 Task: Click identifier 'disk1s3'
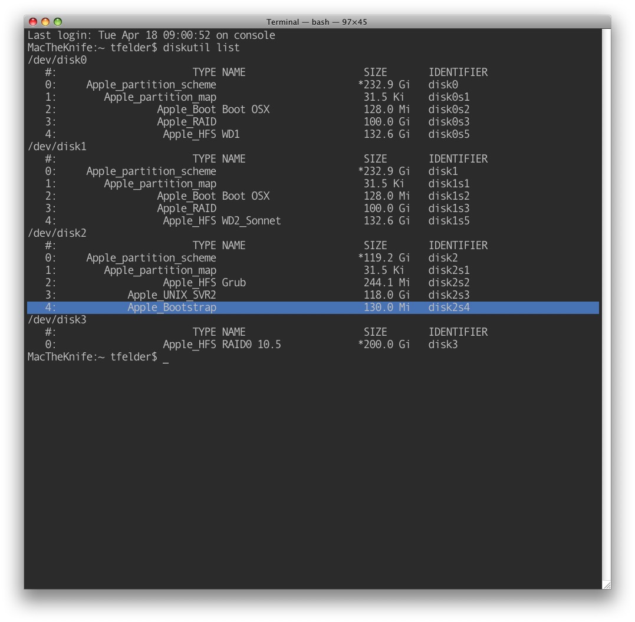click(449, 209)
